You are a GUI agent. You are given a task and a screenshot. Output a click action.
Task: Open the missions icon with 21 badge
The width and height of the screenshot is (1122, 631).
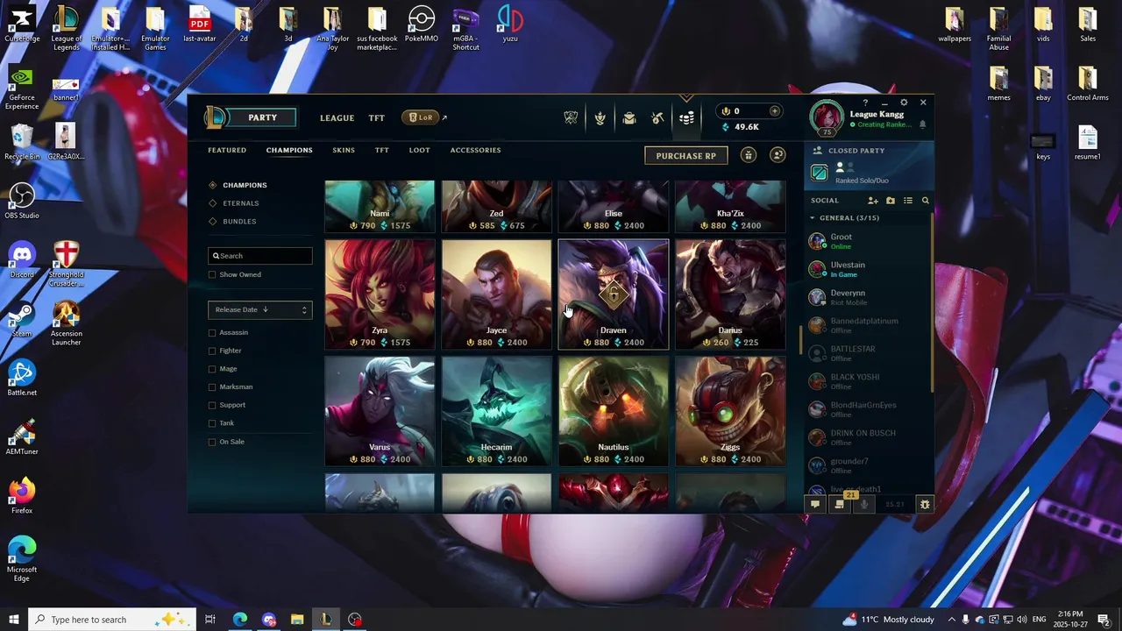pyautogui.click(x=840, y=504)
